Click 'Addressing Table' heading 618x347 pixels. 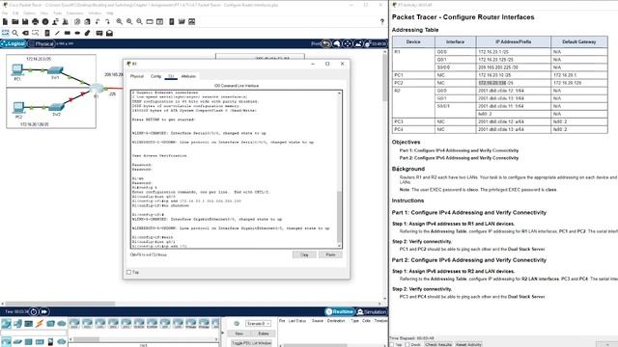[415, 30]
